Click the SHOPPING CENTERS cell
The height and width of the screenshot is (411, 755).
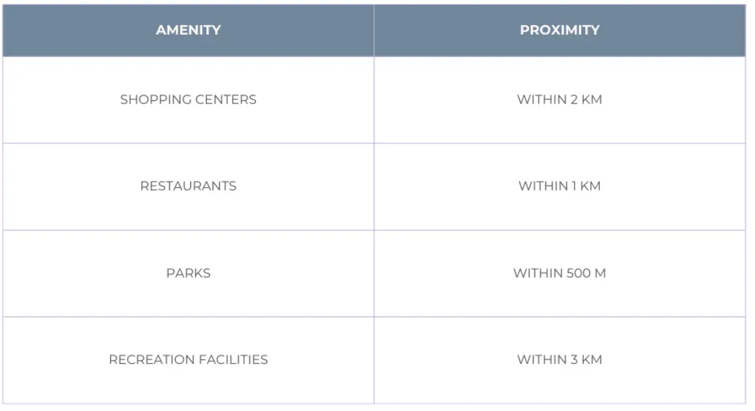(x=188, y=99)
